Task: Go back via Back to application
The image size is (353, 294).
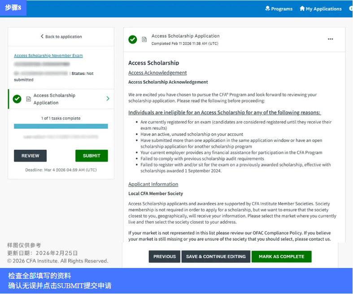Action: 61,36
